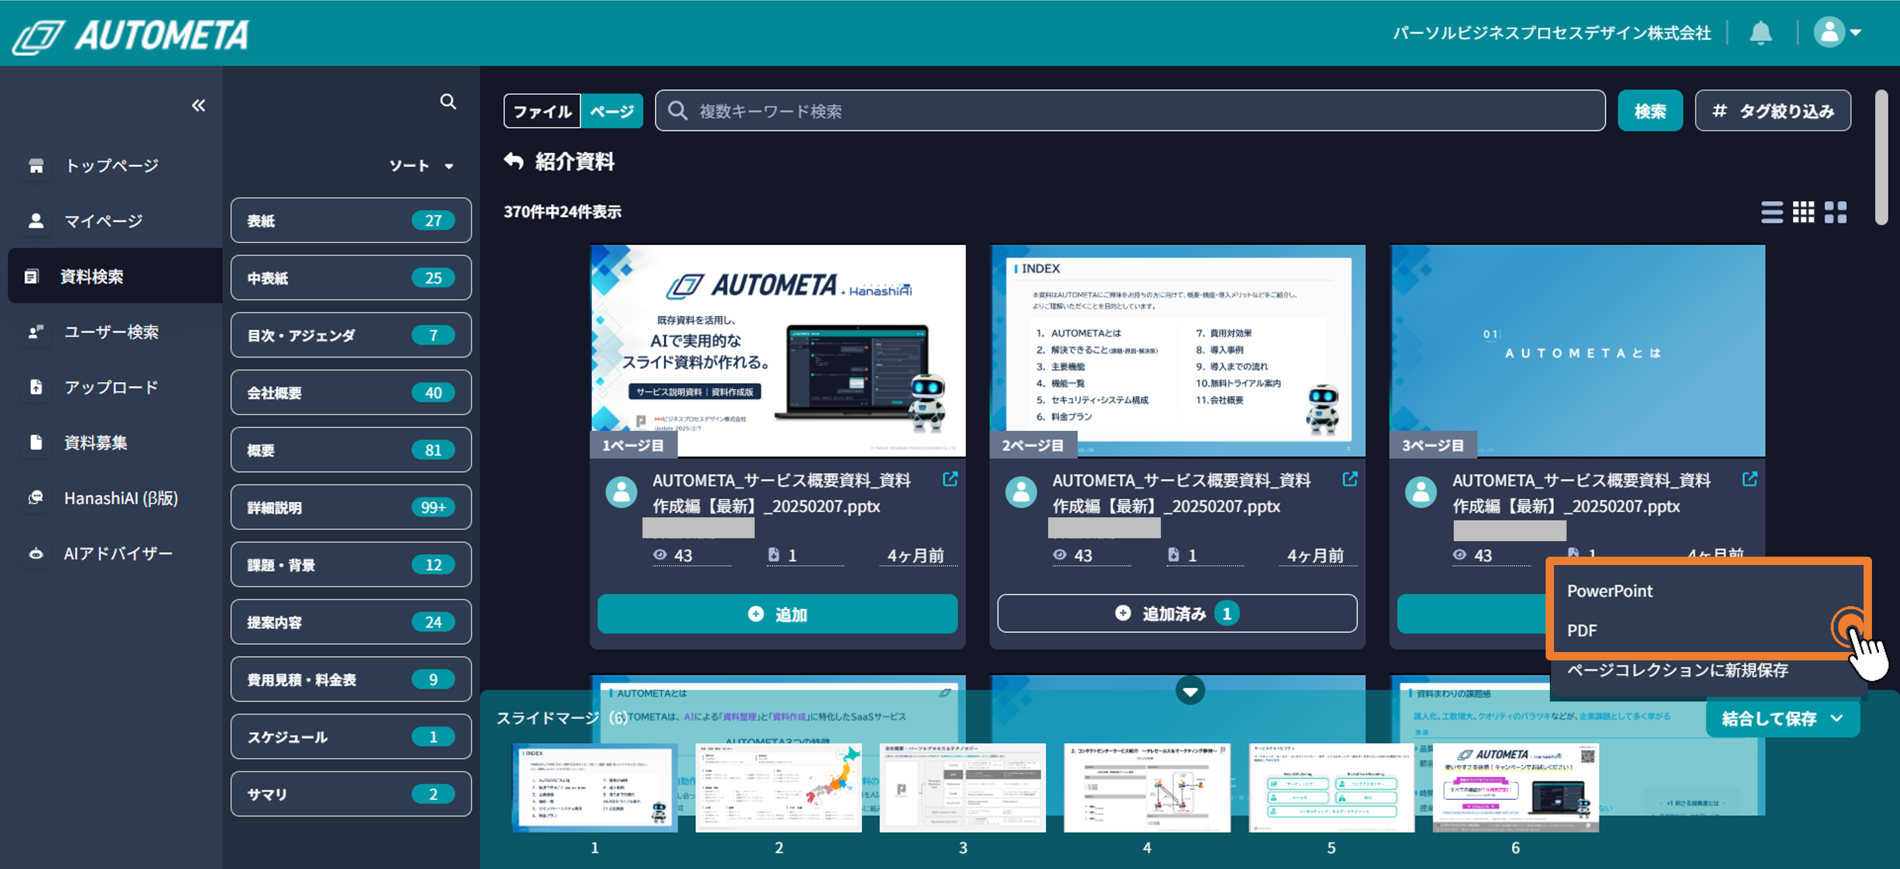Select merge slide 2 map thumbnail
Image resolution: width=1900 pixels, height=869 pixels.
(x=779, y=788)
